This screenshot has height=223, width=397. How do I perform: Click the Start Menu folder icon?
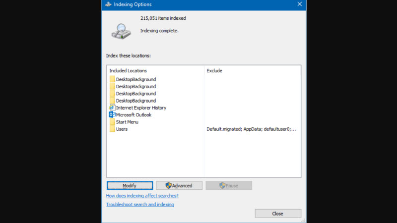(112, 122)
